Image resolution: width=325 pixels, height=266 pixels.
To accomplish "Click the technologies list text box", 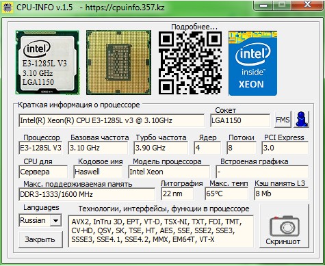I will [x=161, y=231].
